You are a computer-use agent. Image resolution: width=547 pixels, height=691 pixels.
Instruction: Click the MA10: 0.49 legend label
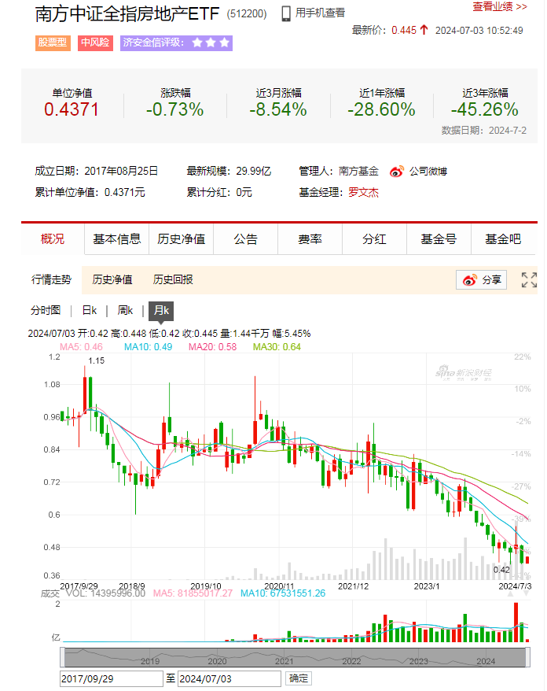(x=148, y=347)
